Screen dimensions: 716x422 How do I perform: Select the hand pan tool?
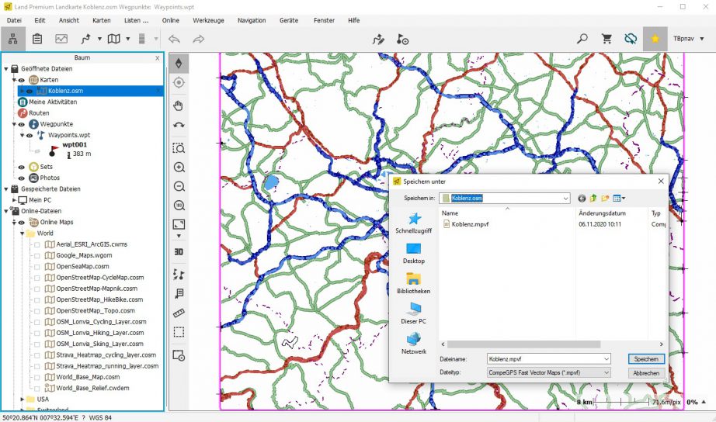point(179,105)
